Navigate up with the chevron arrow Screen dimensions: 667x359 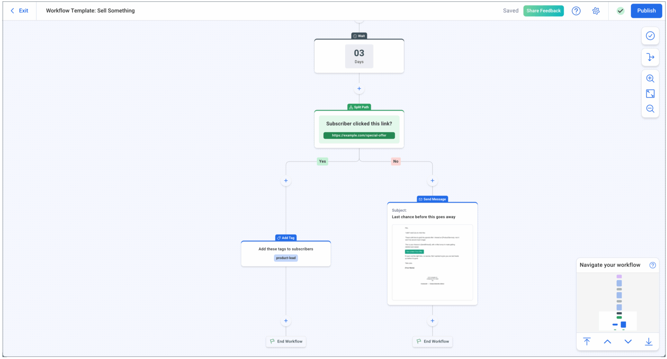[607, 342]
